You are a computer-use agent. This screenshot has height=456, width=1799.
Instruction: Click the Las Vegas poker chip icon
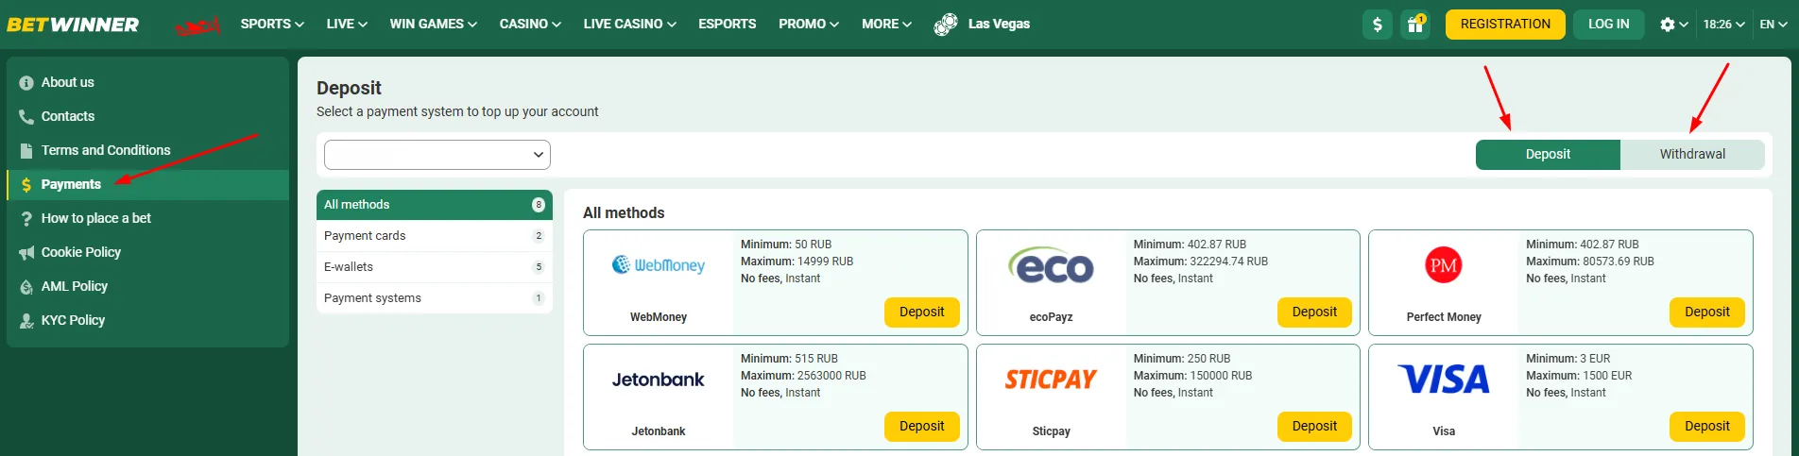point(945,25)
